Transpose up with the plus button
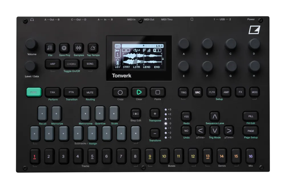This screenshot has width=285, height=189. pos(155,114)
